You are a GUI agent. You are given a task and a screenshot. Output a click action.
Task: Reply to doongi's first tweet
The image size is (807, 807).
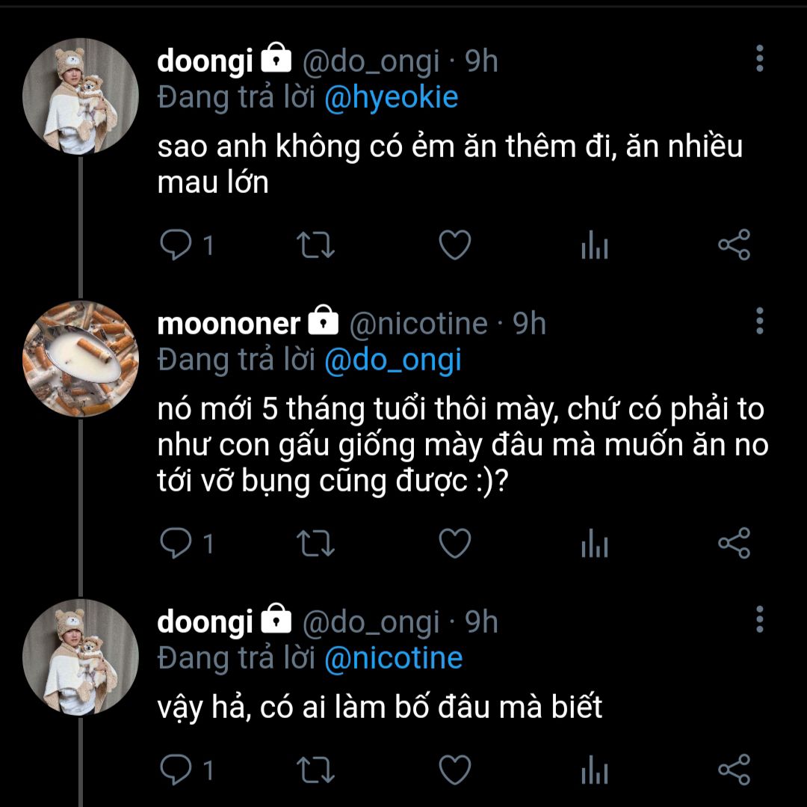click(x=176, y=245)
